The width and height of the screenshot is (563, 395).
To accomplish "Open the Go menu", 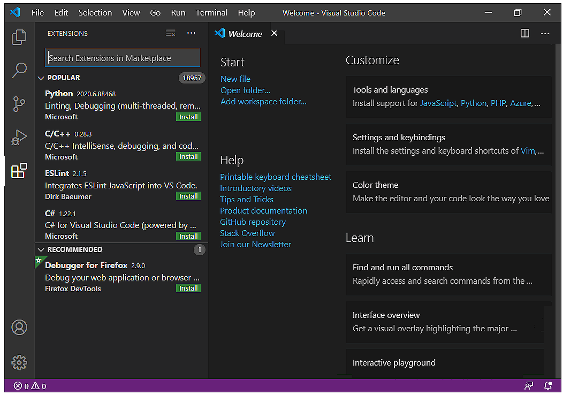I will 155,12.
